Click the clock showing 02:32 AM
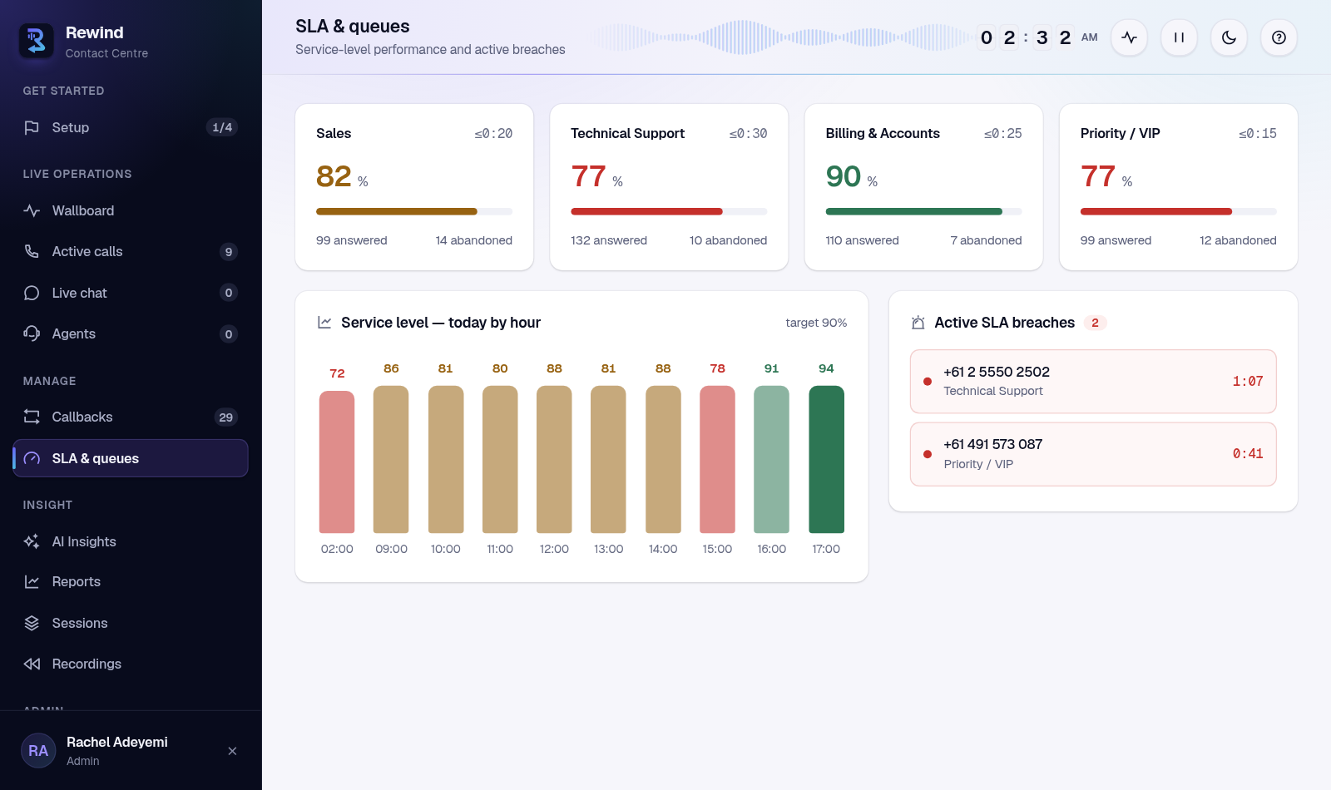The width and height of the screenshot is (1331, 790). coord(1038,37)
